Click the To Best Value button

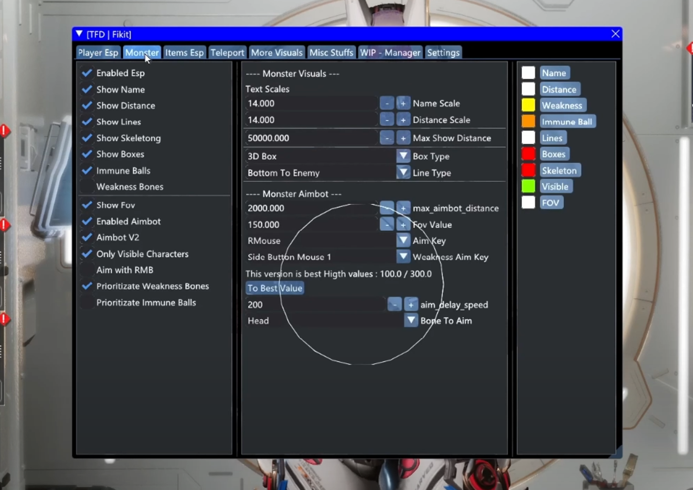point(274,288)
